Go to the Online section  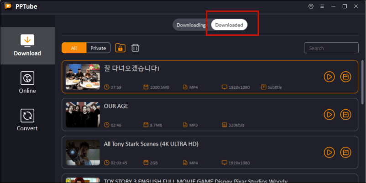pyautogui.click(x=27, y=82)
